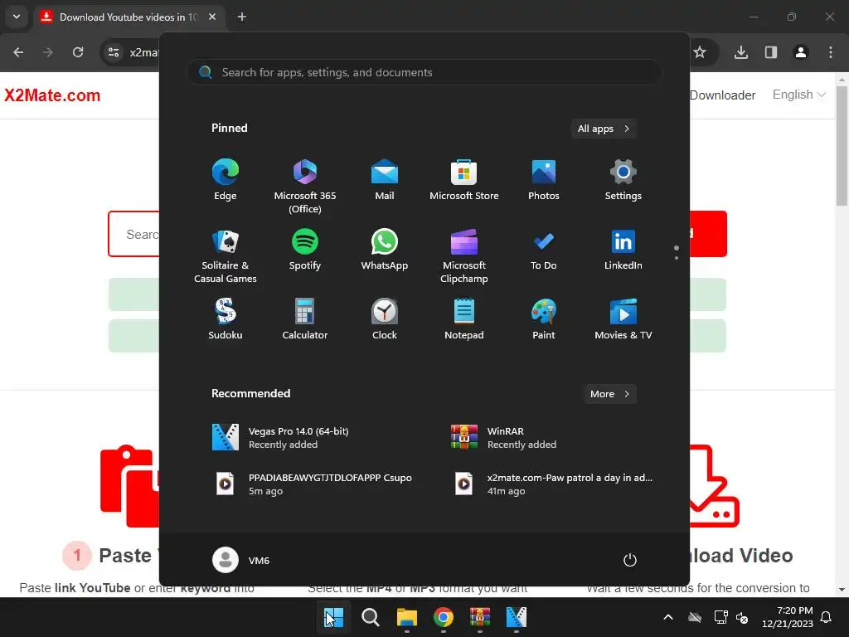
Task: Bookmark this page with the star
Action: [x=700, y=52]
